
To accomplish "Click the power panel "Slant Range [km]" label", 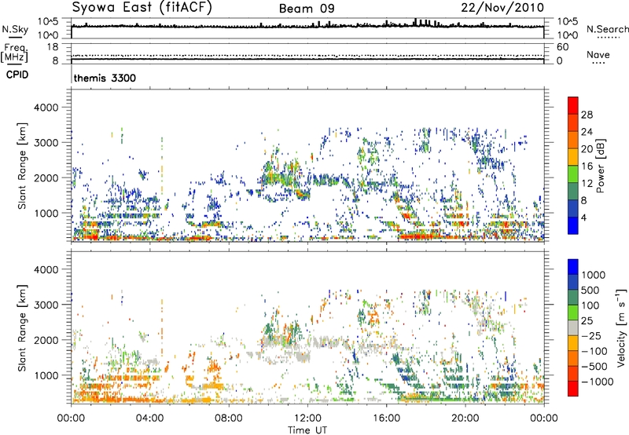I will (23, 166).
